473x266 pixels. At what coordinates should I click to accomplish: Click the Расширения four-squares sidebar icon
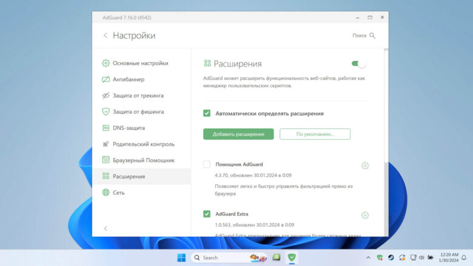(x=106, y=176)
